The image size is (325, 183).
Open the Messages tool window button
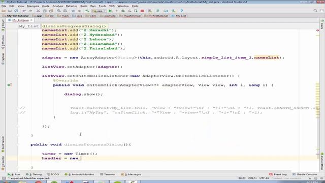point(131,174)
